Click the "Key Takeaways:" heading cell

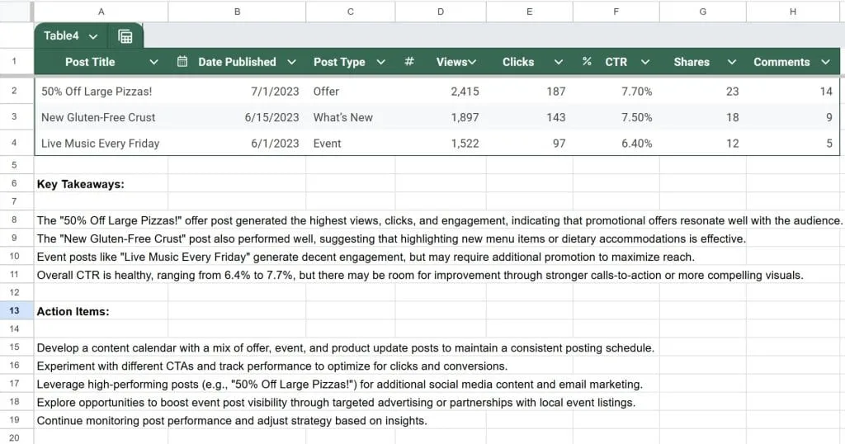click(101, 184)
